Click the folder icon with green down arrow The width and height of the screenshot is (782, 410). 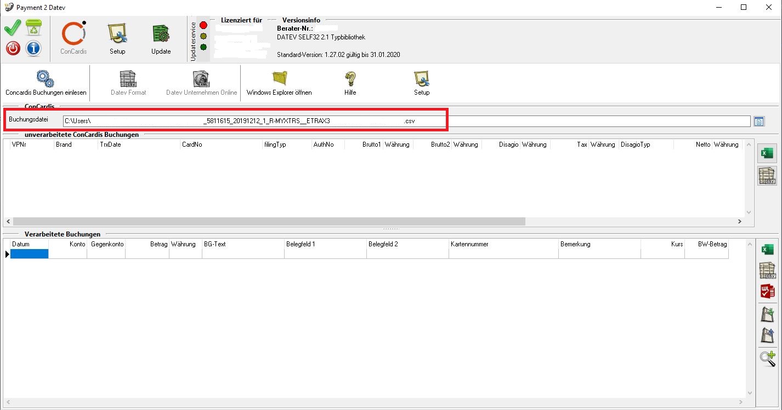[767, 314]
